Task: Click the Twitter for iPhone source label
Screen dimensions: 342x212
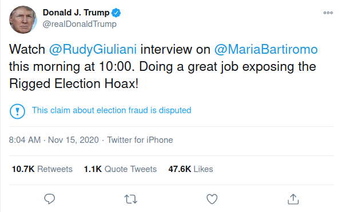Action: point(140,140)
